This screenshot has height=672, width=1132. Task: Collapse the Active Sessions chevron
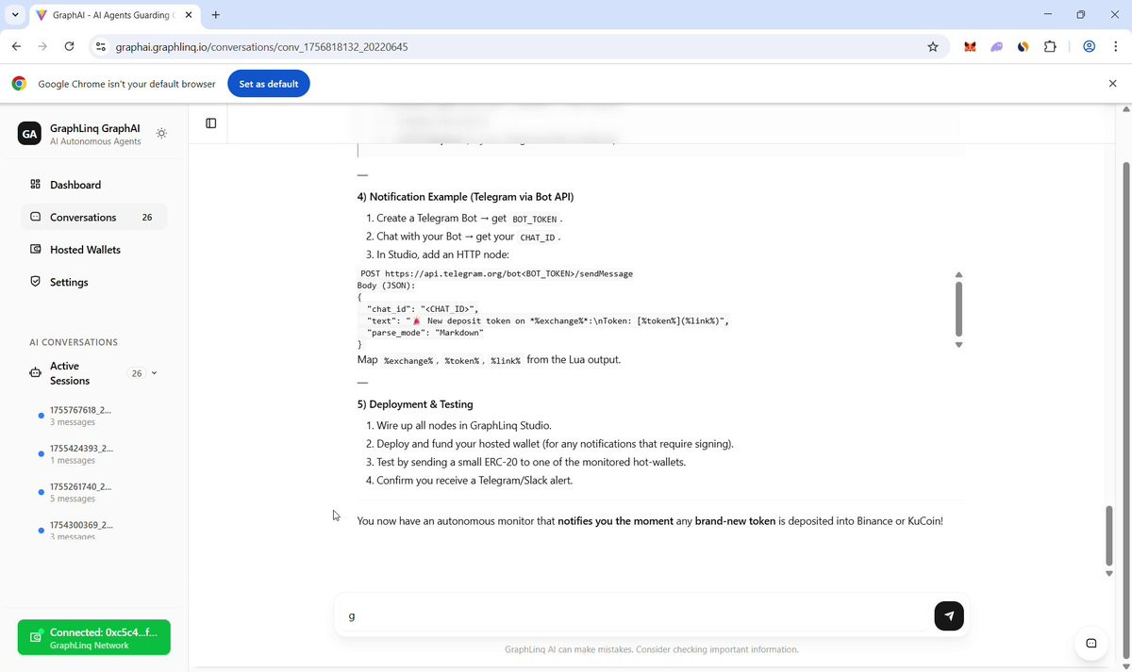pos(155,373)
